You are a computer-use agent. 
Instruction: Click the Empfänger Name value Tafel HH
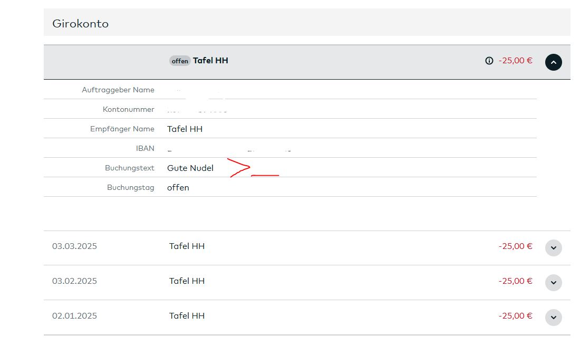click(185, 129)
